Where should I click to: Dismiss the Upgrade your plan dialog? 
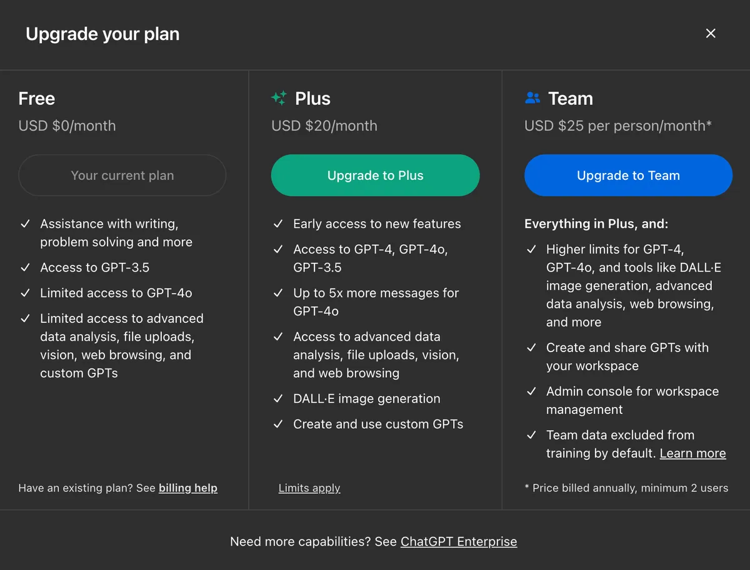pyautogui.click(x=711, y=33)
